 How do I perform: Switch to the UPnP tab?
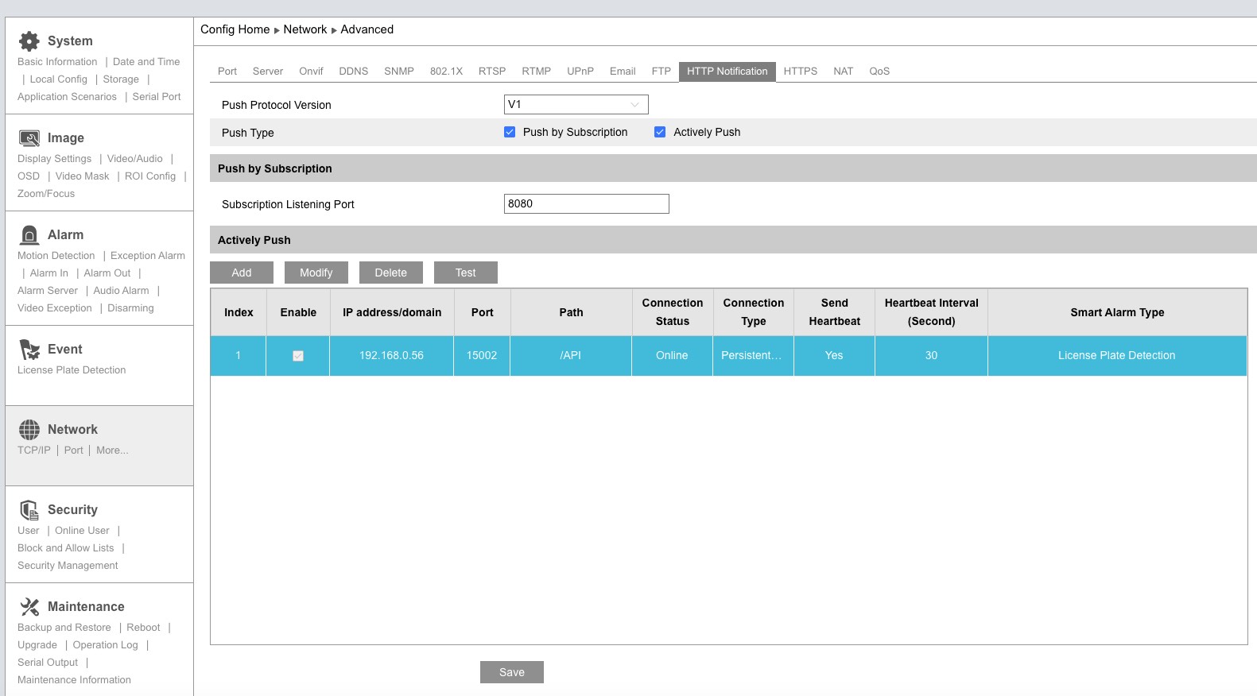(580, 71)
